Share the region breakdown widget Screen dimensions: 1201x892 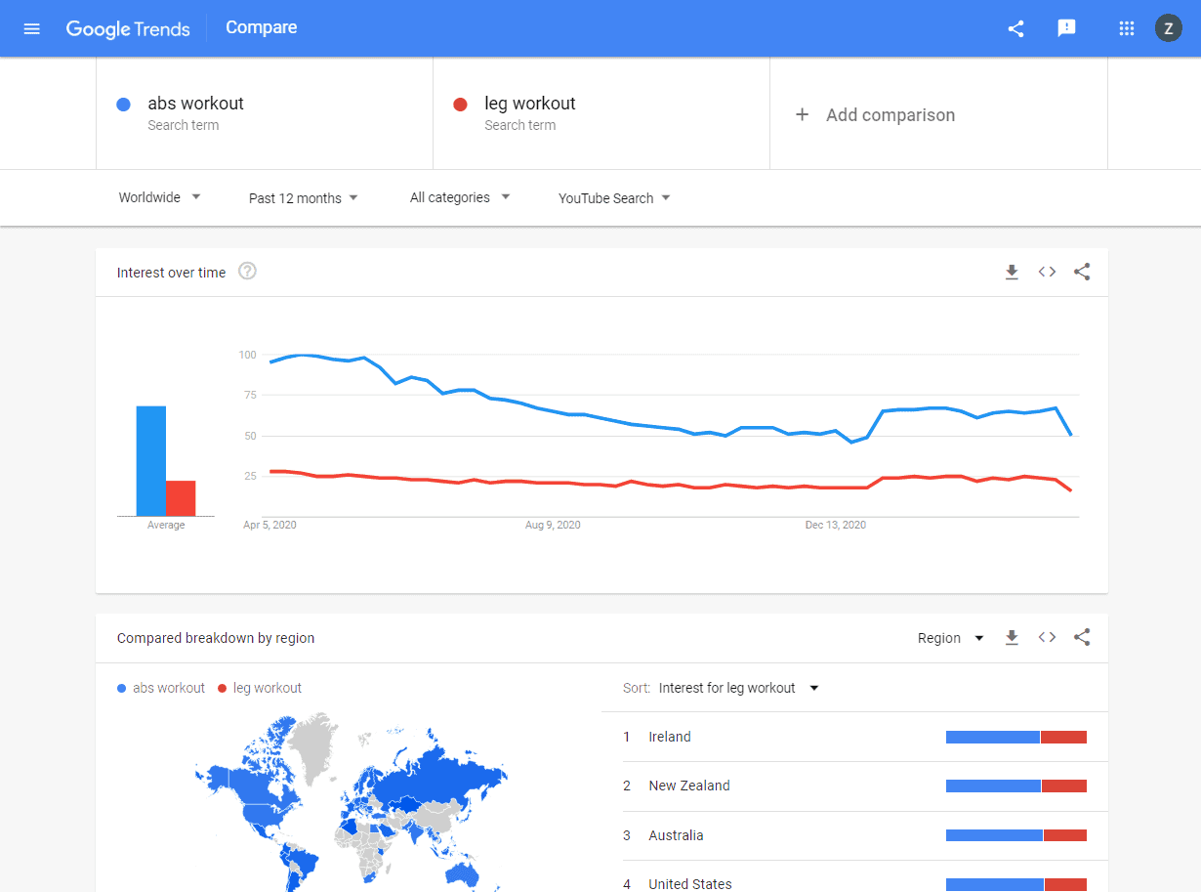click(1082, 638)
